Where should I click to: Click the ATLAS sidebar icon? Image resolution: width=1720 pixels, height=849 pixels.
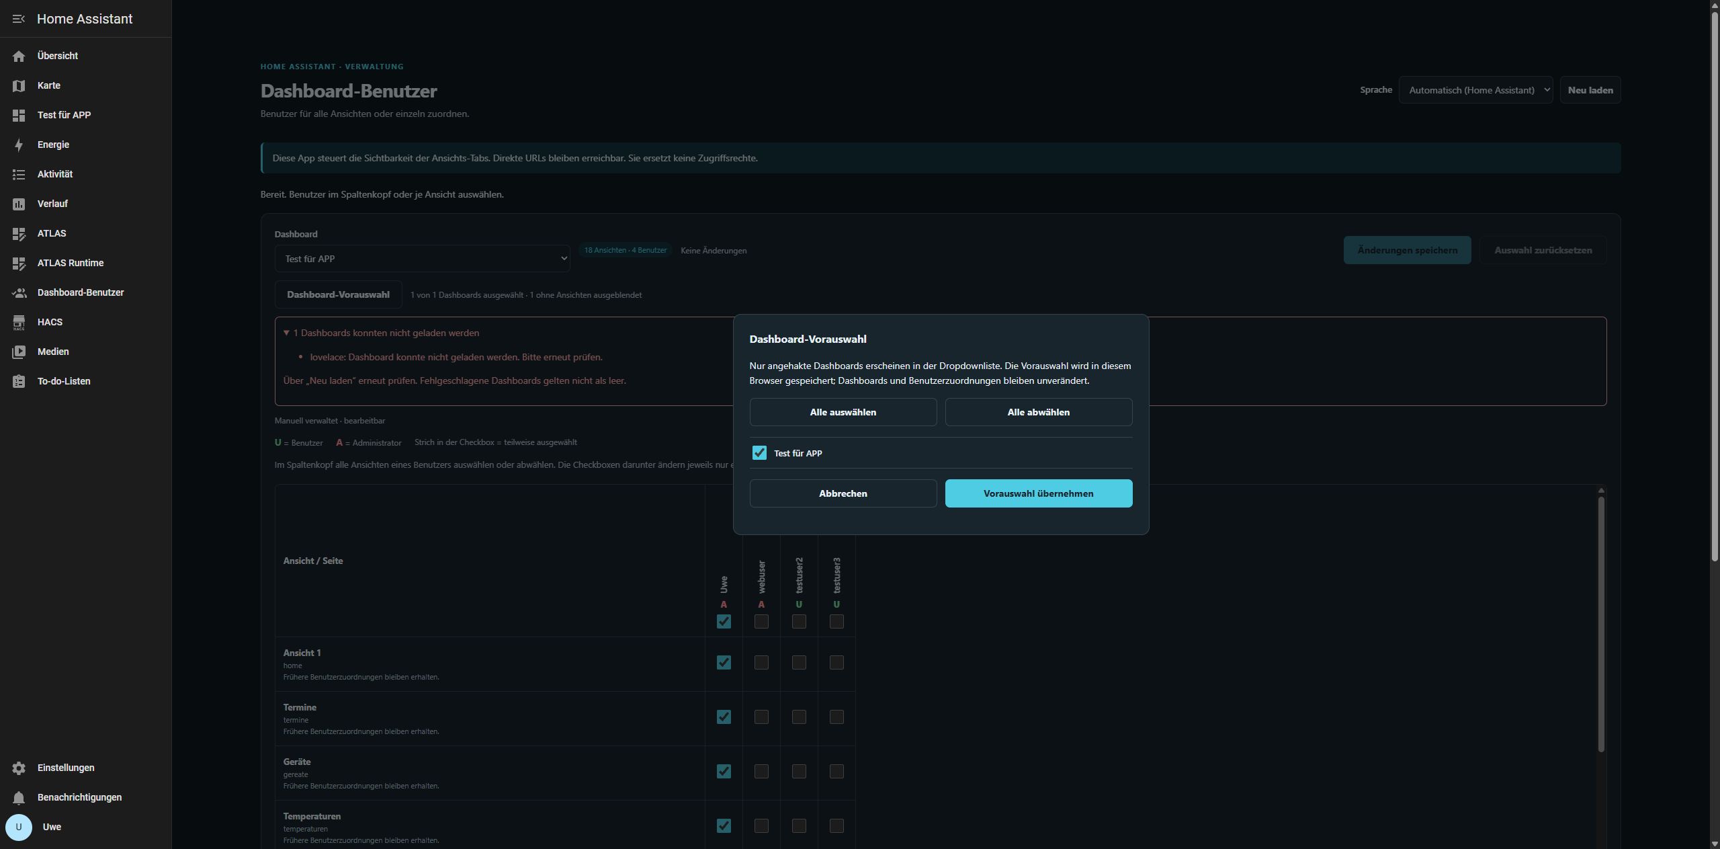point(19,233)
